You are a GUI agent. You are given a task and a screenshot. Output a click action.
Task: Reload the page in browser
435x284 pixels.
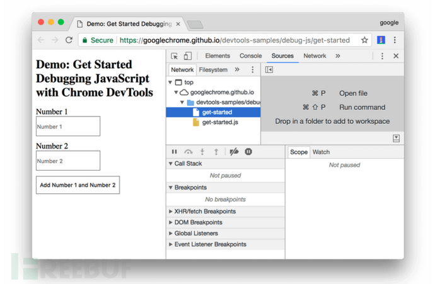pyautogui.click(x=69, y=40)
